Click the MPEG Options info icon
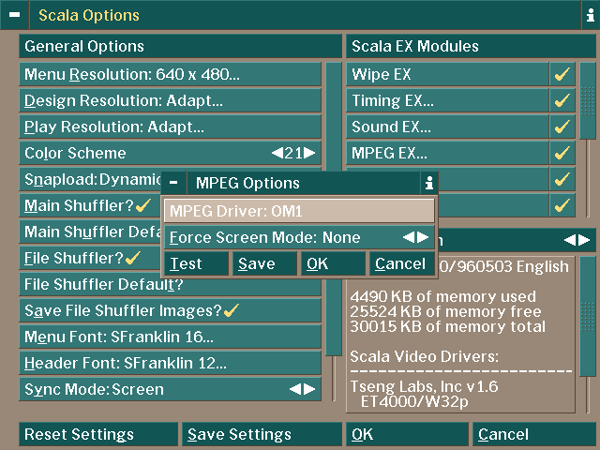Screen dimensions: 600x450 [428, 183]
